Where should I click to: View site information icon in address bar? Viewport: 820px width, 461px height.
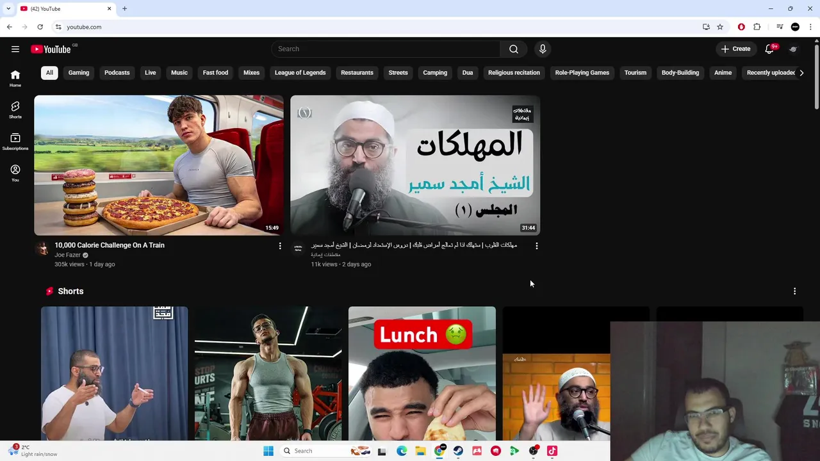[x=58, y=27]
